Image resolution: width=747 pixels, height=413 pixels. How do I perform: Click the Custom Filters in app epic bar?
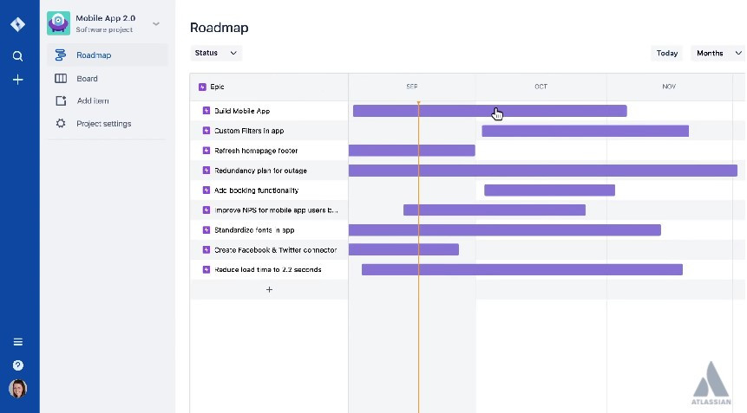pos(585,132)
